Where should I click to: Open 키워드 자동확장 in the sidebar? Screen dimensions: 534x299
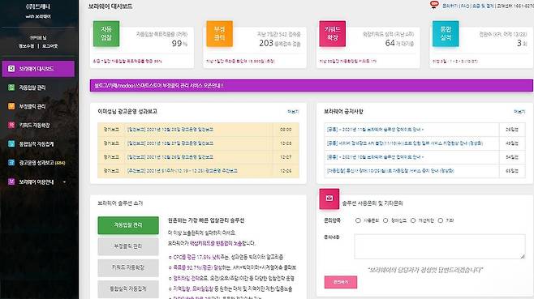(34, 125)
